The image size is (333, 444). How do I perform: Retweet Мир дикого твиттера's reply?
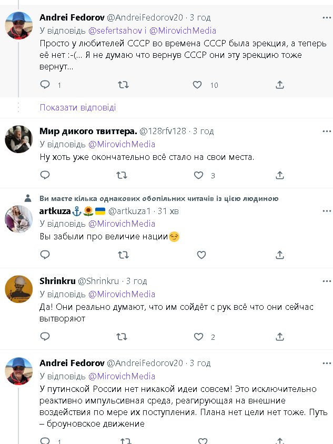(x=122, y=175)
